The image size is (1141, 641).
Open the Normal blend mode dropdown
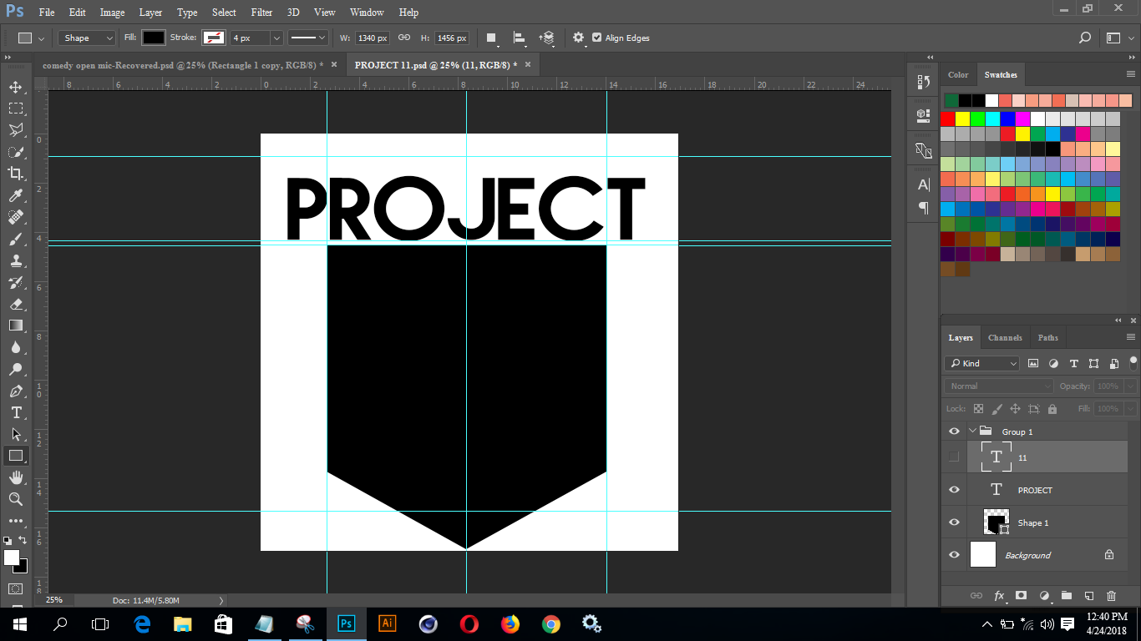[999, 386]
